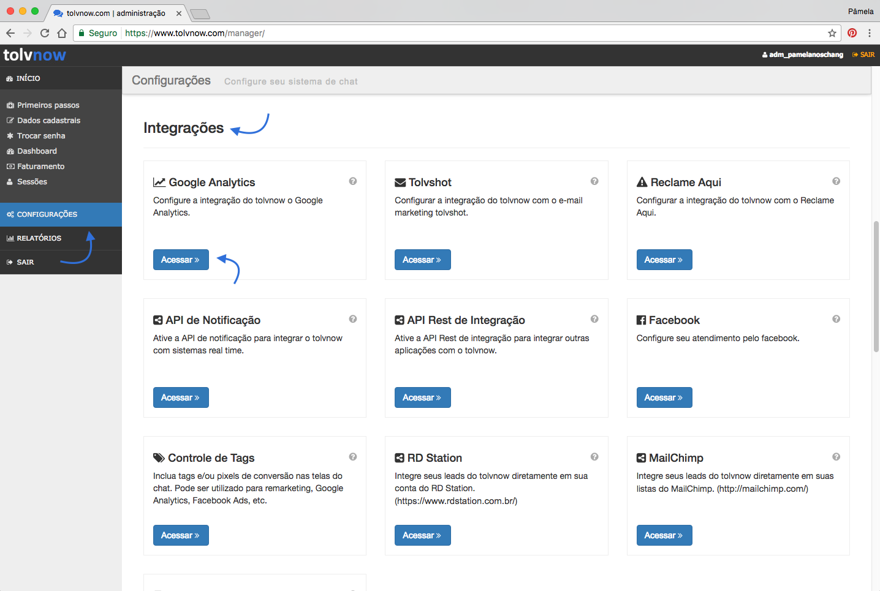The height and width of the screenshot is (591, 880).
Task: Select the tolvnow.com administração browser tab
Action: [x=115, y=13]
